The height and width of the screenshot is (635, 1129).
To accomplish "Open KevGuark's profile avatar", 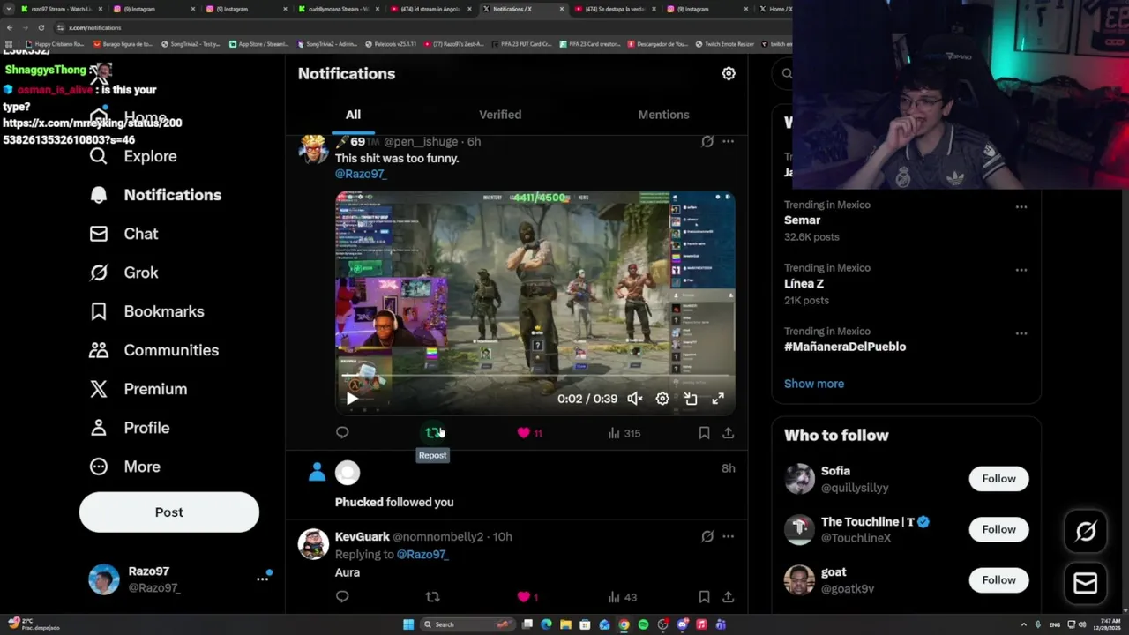I will (313, 544).
